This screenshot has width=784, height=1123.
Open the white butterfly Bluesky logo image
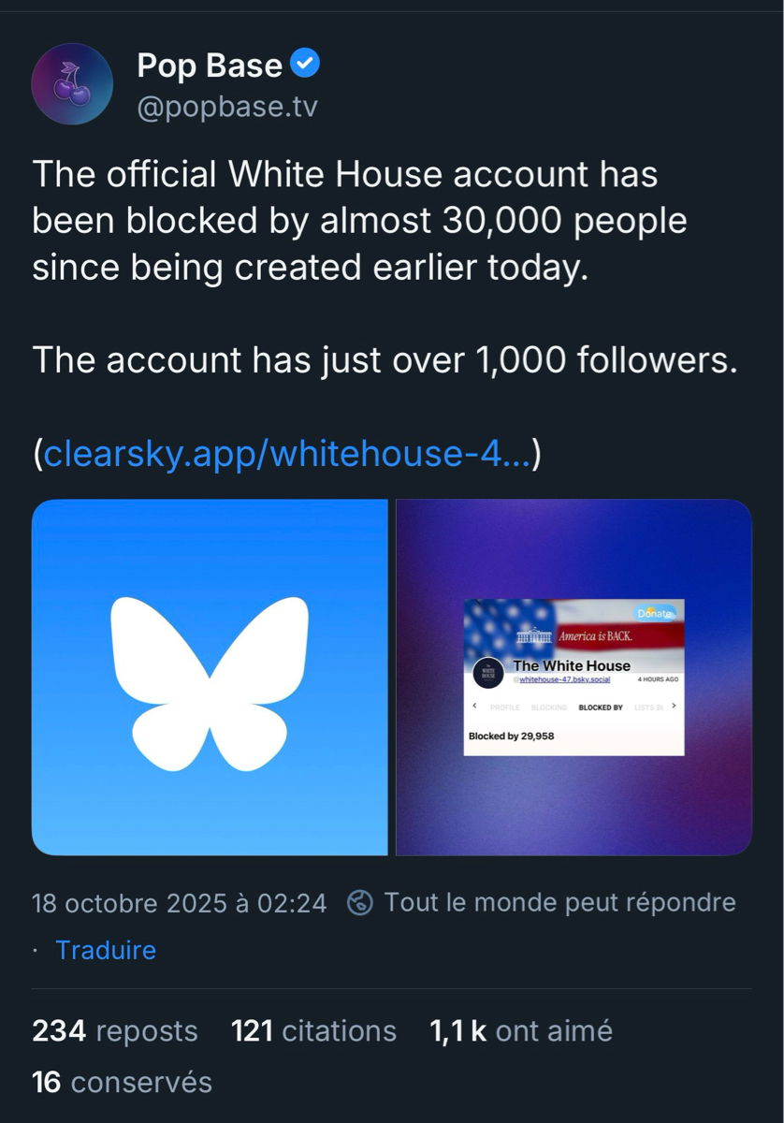click(210, 677)
